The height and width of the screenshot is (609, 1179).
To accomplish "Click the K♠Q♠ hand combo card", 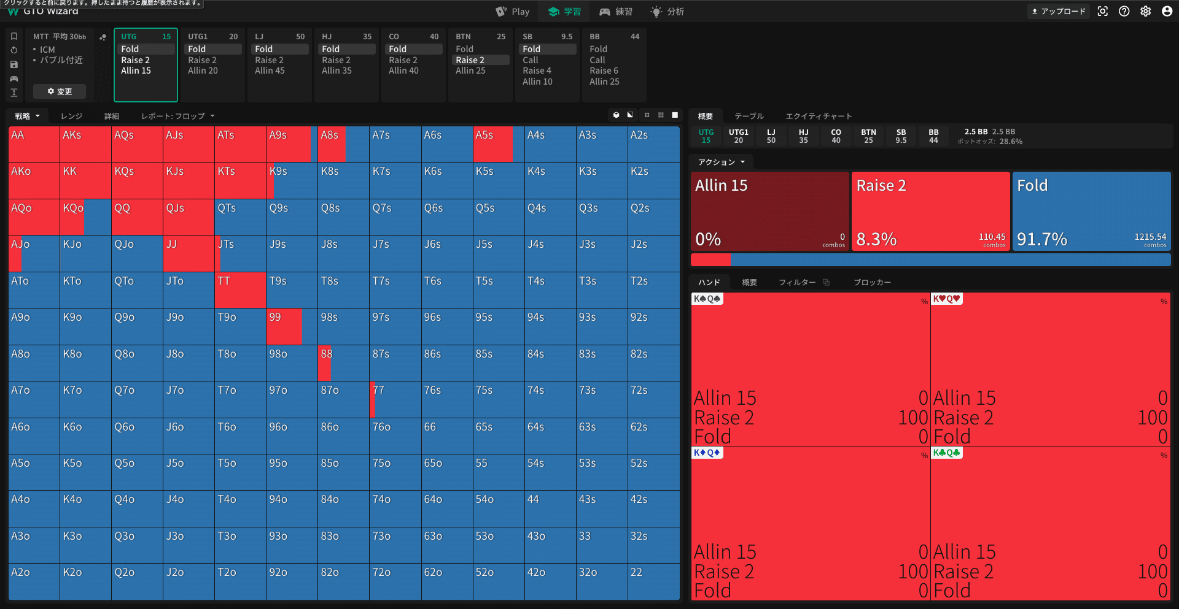I will click(x=811, y=369).
